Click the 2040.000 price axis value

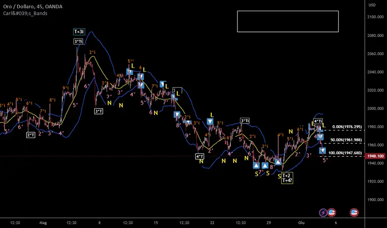pyautogui.click(x=375, y=72)
